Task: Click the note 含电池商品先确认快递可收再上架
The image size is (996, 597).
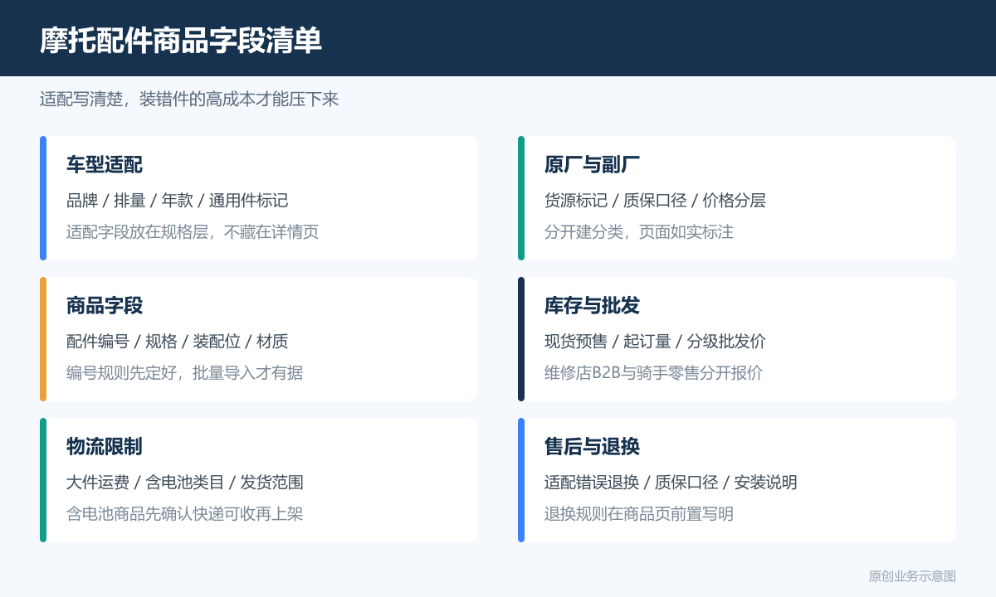Action: [x=185, y=514]
